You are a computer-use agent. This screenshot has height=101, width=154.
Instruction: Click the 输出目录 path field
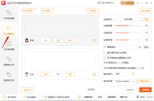(122, 81)
